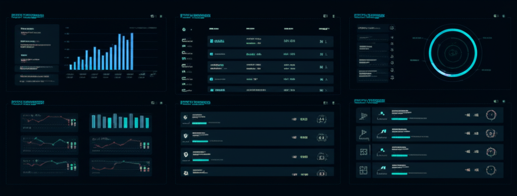Image resolution: width=517 pixels, height=196 pixels.
Task: Open the first floor-plan thumbnail in the floor-plan panel
Action: (364, 115)
